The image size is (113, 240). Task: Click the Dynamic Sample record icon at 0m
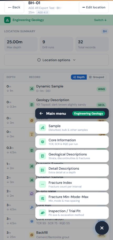tap(32, 89)
